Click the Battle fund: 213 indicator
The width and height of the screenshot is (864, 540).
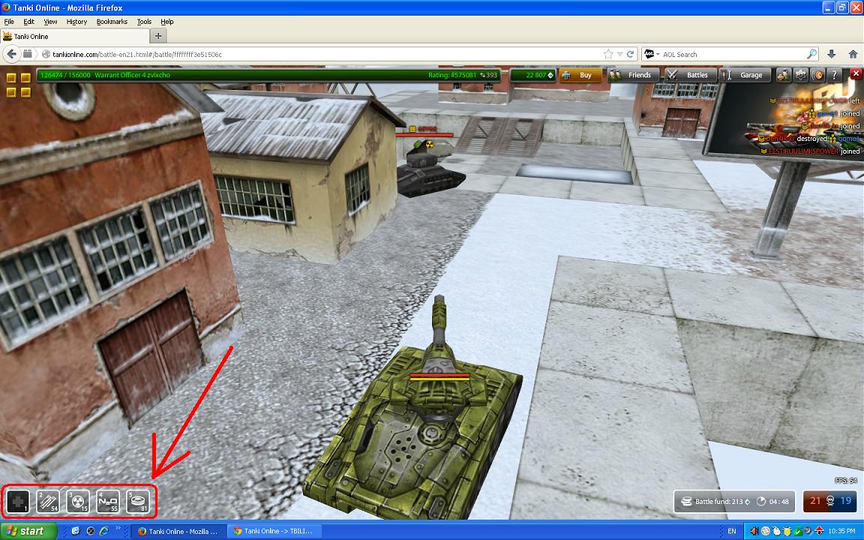point(715,502)
